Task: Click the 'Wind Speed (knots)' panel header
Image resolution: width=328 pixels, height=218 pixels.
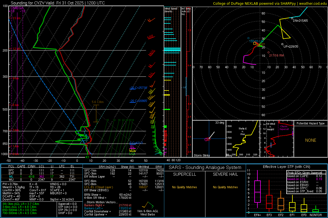Action: (x=171, y=10)
